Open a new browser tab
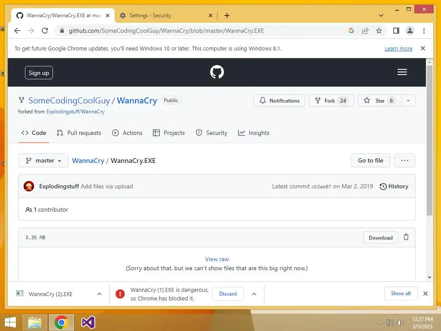Screen dimensions: 441x331 point(227,16)
